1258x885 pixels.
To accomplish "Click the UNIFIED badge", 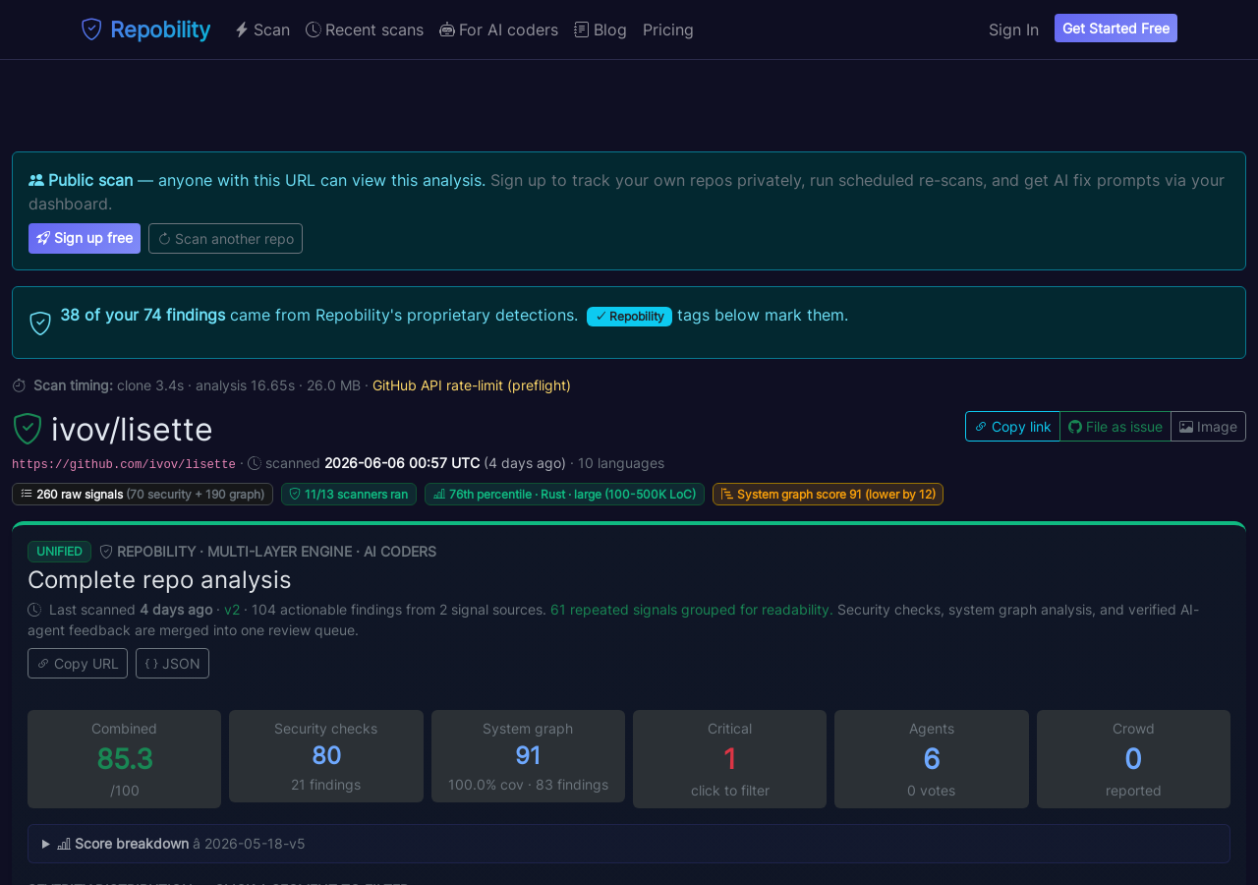I will 59,552.
